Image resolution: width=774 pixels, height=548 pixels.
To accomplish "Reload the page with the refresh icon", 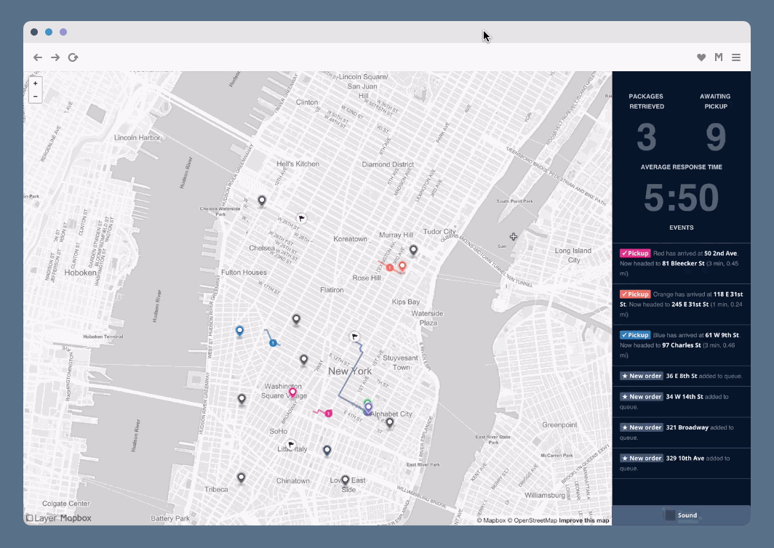I will point(73,57).
